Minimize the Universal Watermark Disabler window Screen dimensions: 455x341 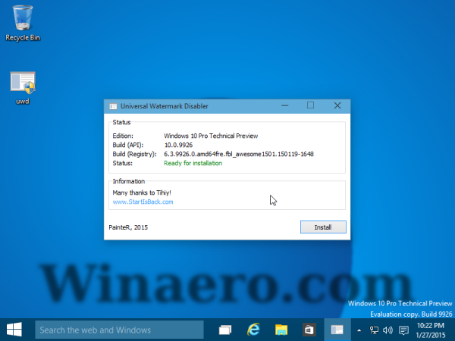[285, 105]
